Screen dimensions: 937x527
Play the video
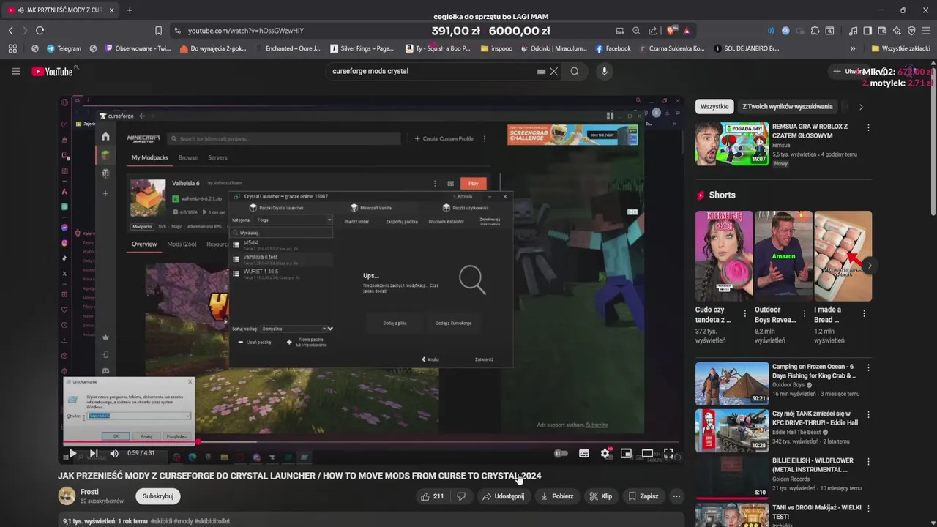coord(72,454)
